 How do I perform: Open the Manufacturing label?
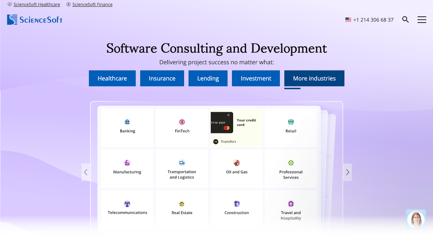tap(127, 172)
